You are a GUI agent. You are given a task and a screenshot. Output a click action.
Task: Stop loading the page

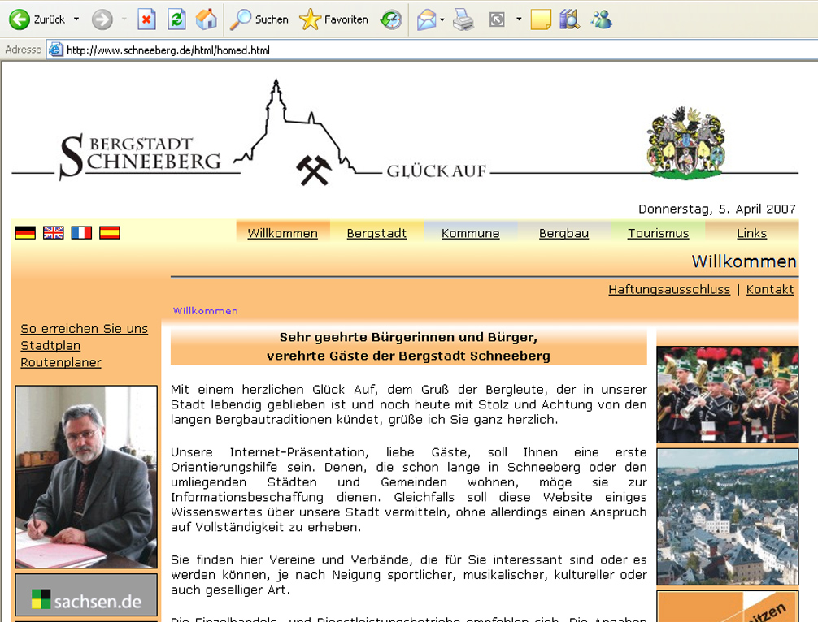coord(146,19)
